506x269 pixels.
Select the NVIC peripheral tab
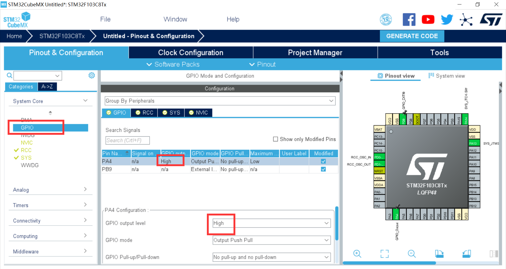[198, 113]
